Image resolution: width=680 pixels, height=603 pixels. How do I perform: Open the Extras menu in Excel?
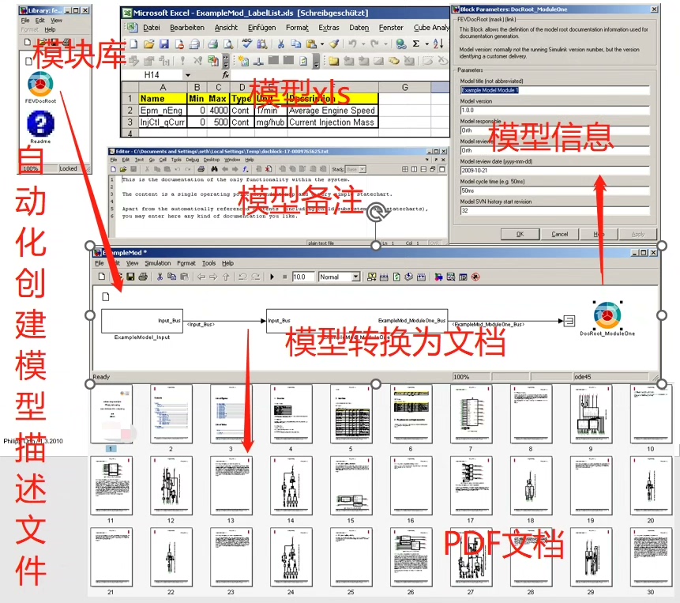(329, 28)
